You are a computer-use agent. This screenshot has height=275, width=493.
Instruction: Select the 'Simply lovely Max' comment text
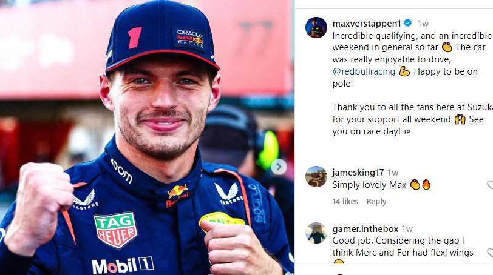click(x=369, y=185)
